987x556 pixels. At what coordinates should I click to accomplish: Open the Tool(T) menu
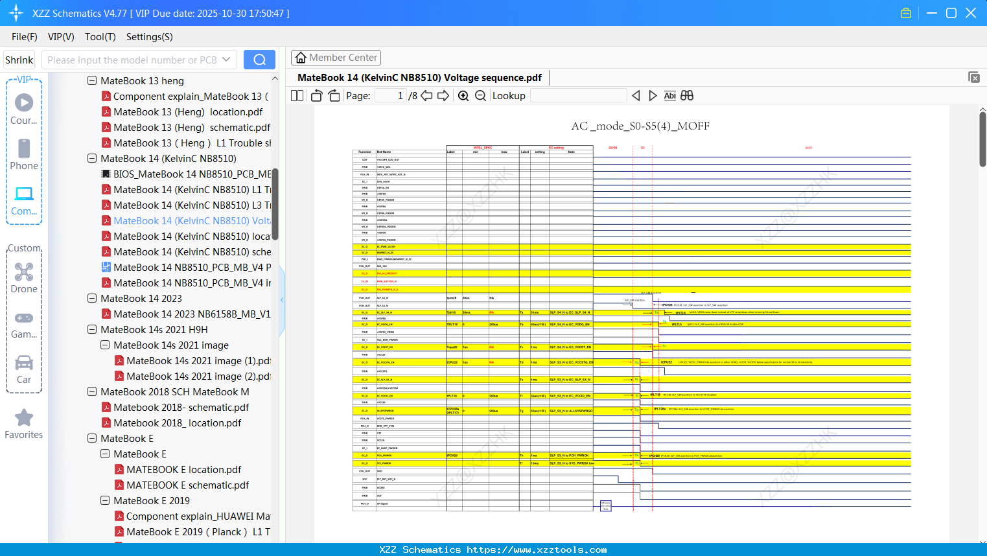click(100, 37)
